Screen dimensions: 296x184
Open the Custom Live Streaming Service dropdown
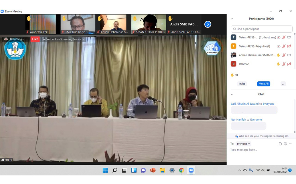coord(84,39)
